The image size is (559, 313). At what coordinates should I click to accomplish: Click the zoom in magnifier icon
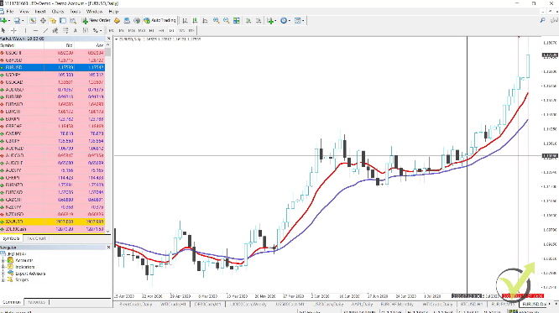(x=216, y=21)
